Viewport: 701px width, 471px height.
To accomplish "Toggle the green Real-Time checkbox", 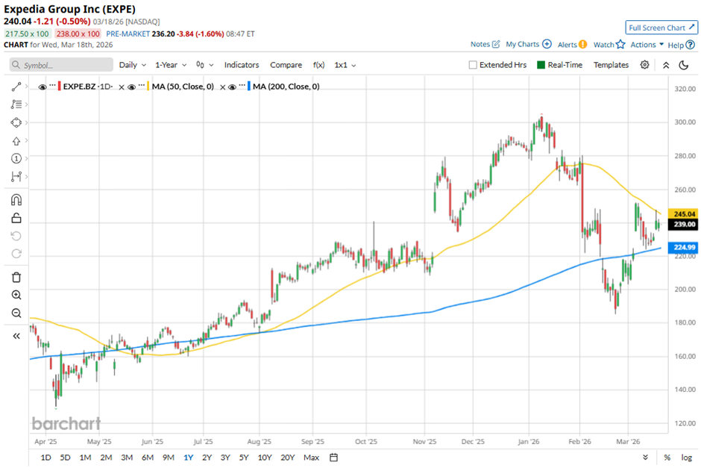I will pyautogui.click(x=541, y=65).
